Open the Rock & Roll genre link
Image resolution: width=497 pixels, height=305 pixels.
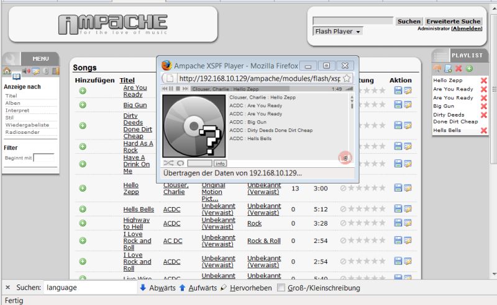pyautogui.click(x=264, y=241)
